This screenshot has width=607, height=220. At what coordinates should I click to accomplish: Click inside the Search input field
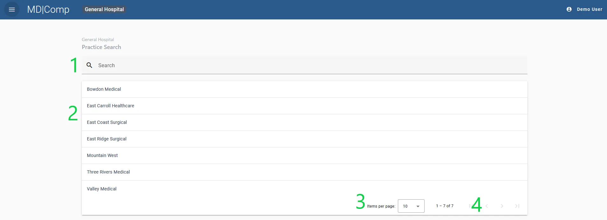coord(223,65)
